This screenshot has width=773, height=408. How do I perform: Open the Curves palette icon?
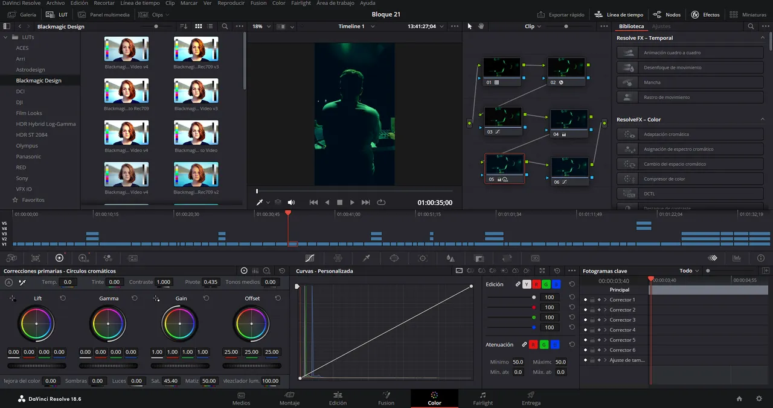(310, 258)
